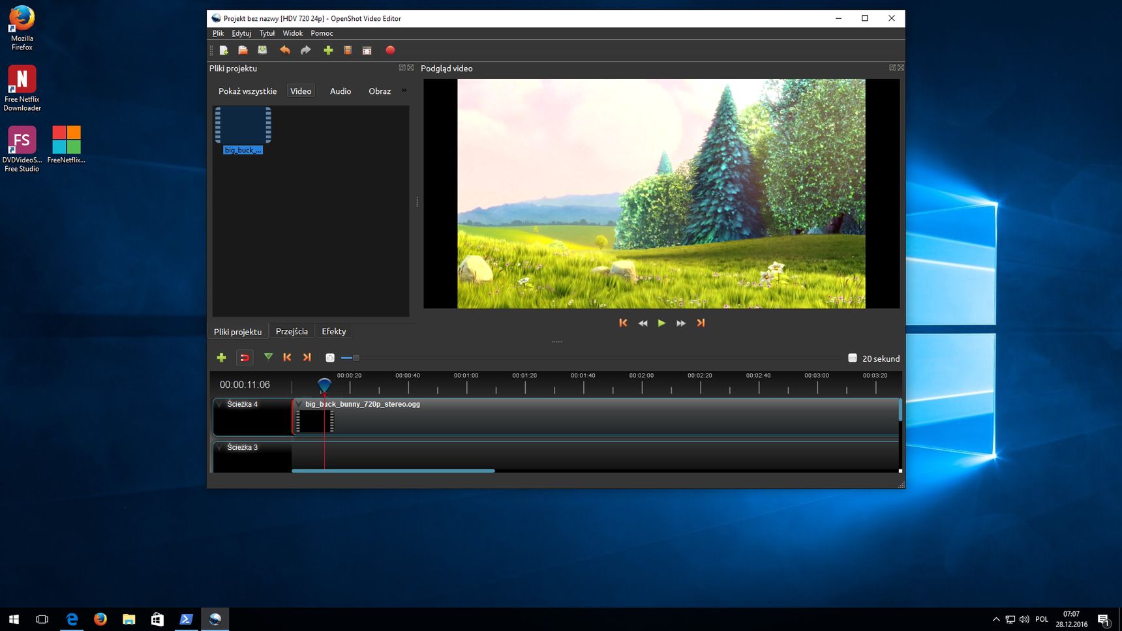Select the Pokaż wszystkie filter
The image size is (1122, 631).
247,91
